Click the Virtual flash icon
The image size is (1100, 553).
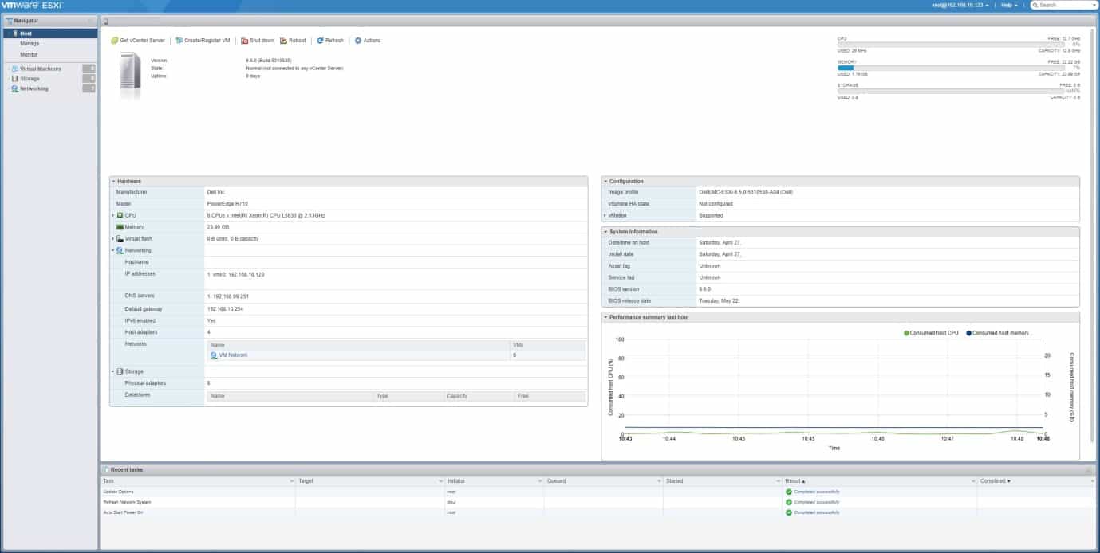coord(120,239)
